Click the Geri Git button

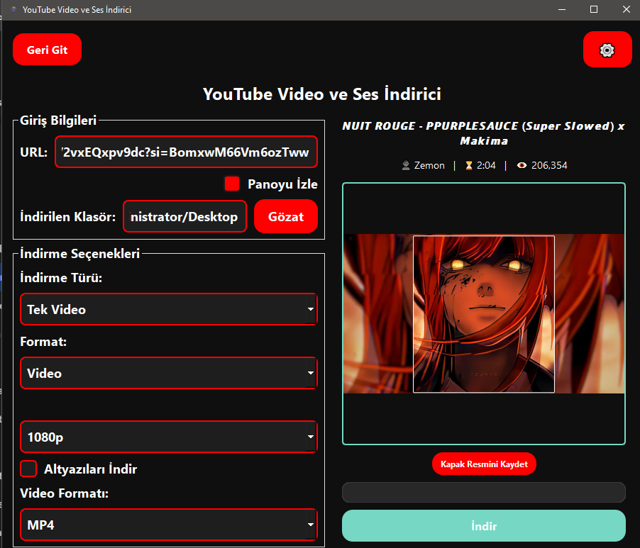(x=47, y=49)
